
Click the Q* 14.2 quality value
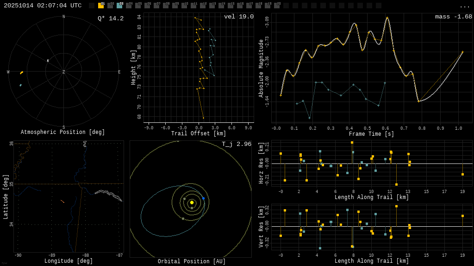pyautogui.click(x=110, y=18)
